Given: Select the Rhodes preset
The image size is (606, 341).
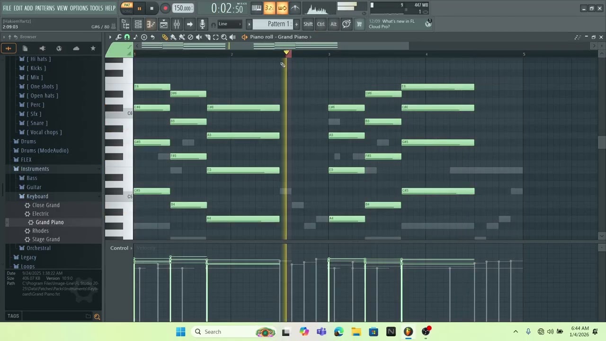Looking at the screenshot, I should (40, 231).
